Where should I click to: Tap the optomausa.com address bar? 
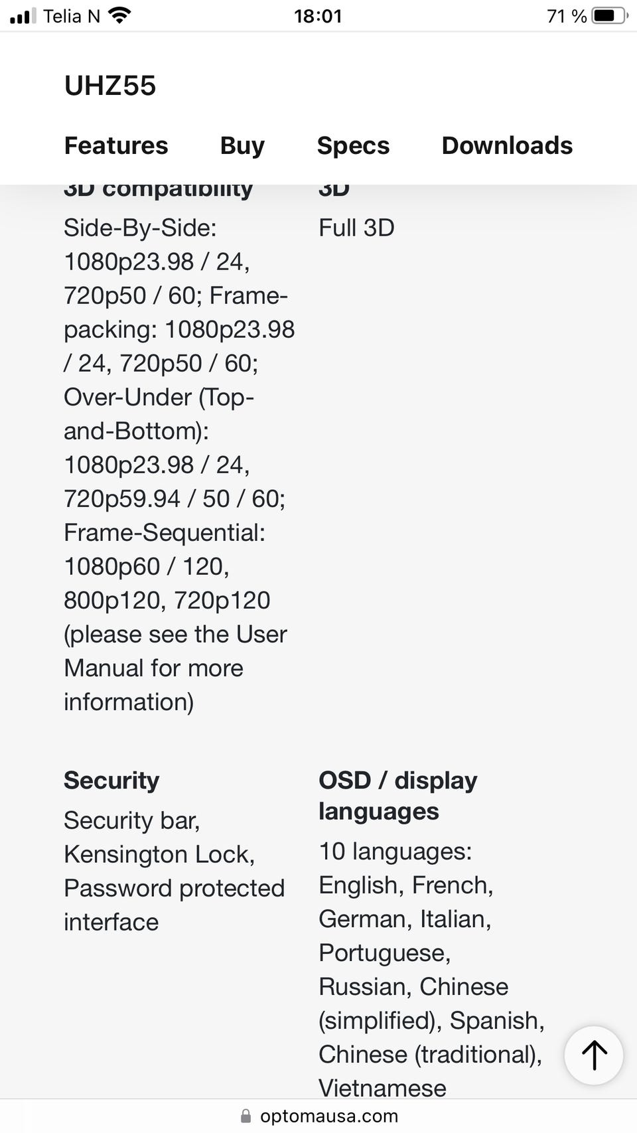click(x=318, y=1116)
